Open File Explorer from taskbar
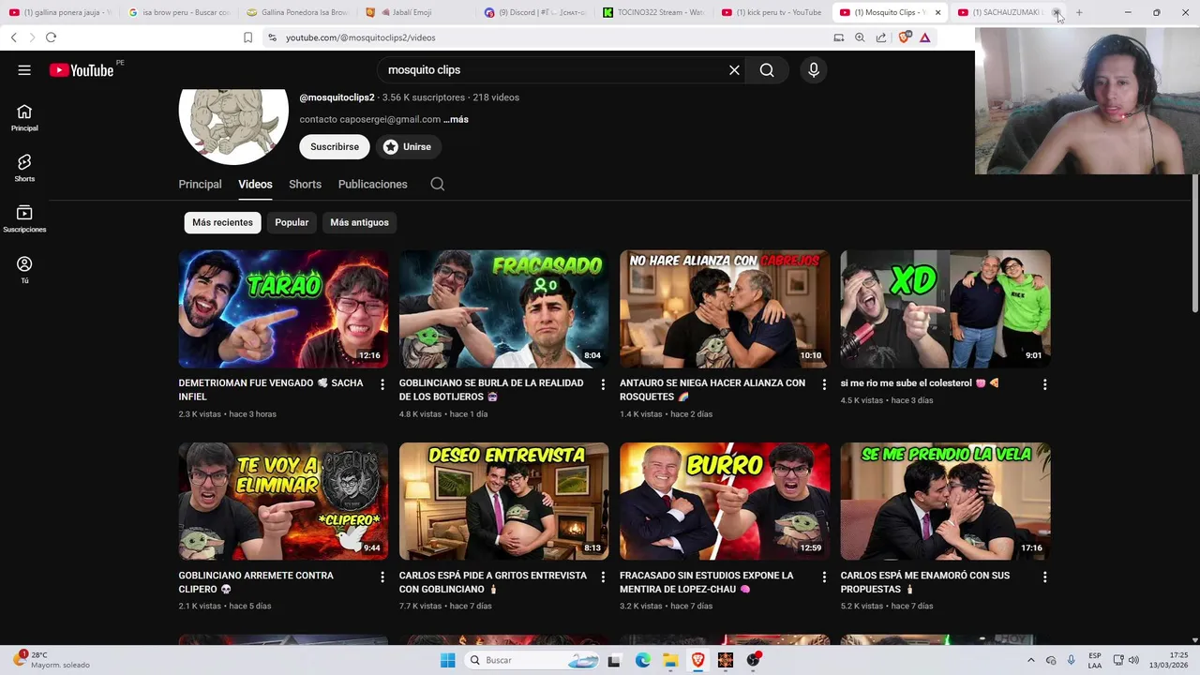 pyautogui.click(x=671, y=660)
